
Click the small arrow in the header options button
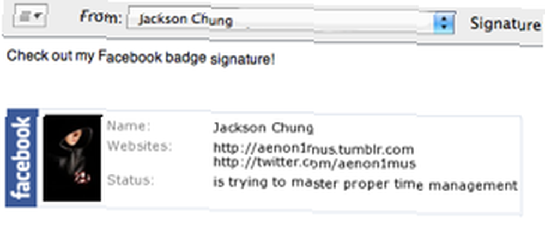pos(38,16)
